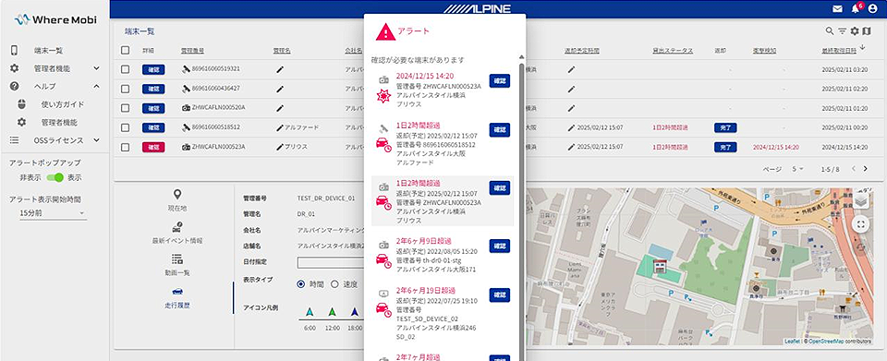Image resolution: width=887 pixels, height=361 pixels.
Task: Open the table filter icon
Action: (x=843, y=31)
